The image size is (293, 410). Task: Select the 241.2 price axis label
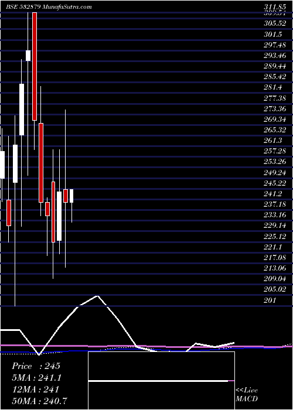pyautogui.click(x=272, y=194)
